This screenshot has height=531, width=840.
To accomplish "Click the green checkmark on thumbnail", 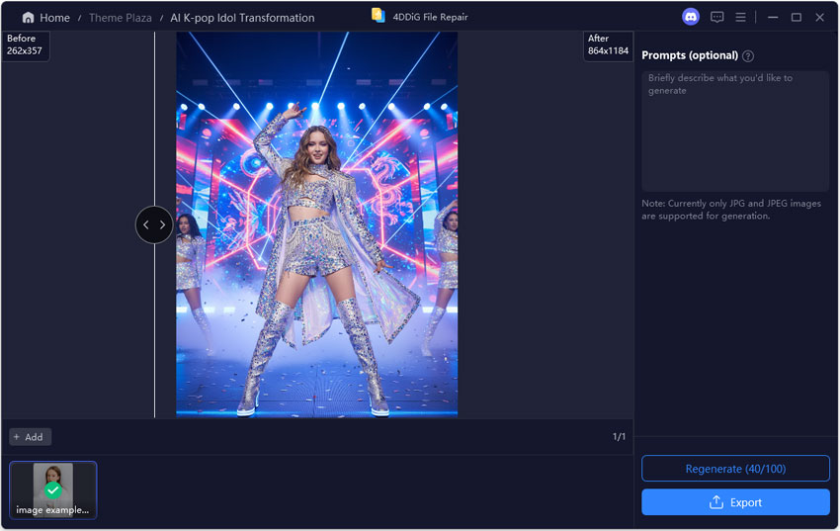I will (x=53, y=489).
